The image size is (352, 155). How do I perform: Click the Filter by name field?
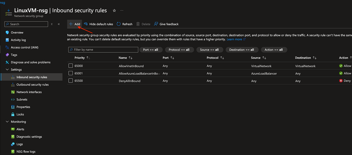pos(103,50)
